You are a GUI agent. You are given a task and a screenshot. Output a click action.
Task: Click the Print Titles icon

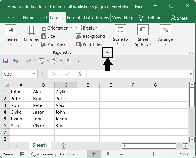pyautogui.click(x=79, y=44)
